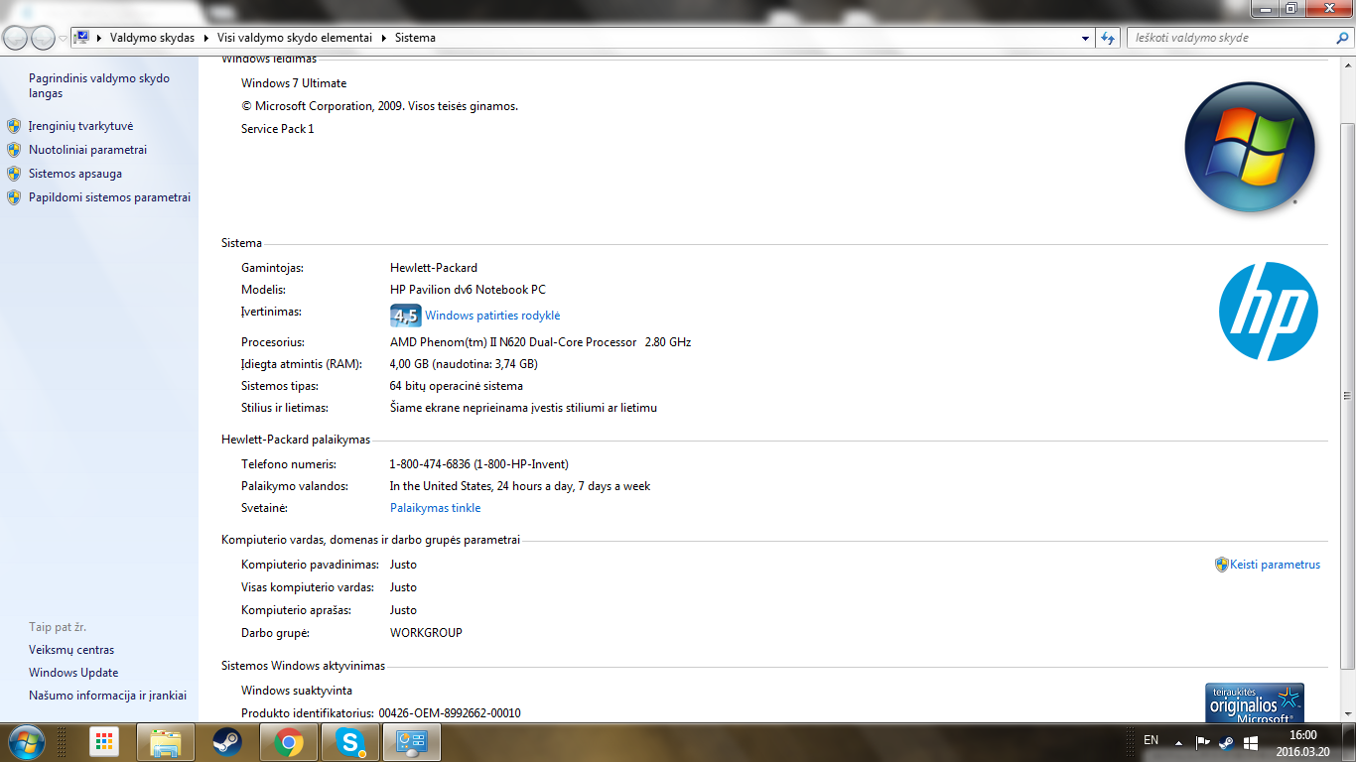
Task: Open the Windows Start menu orb
Action: point(25,742)
